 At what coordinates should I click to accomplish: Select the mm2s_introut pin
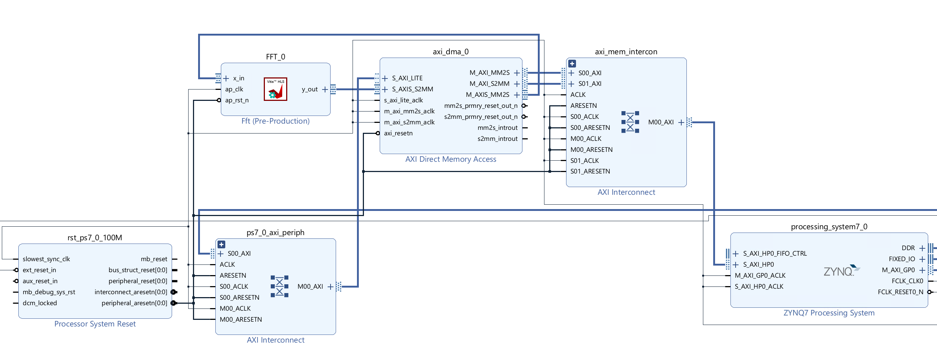tap(497, 128)
